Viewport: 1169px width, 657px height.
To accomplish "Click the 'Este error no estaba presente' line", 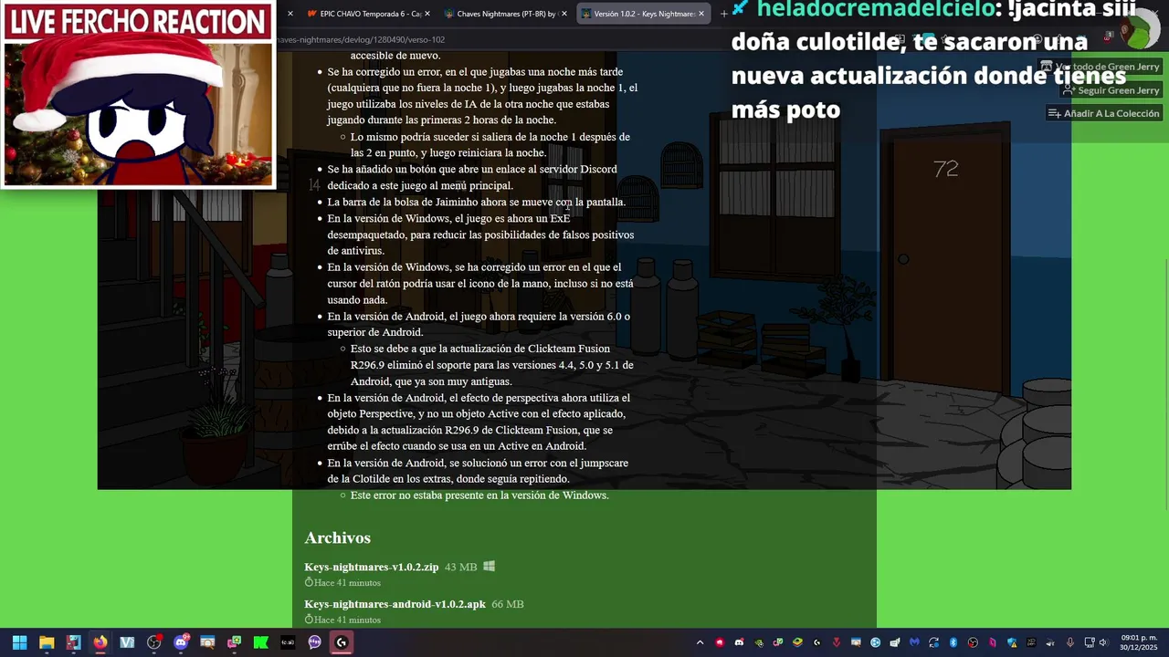I will 479,495.
